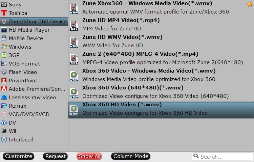Click the Zune HD MP4 Video file icon

[74, 26]
